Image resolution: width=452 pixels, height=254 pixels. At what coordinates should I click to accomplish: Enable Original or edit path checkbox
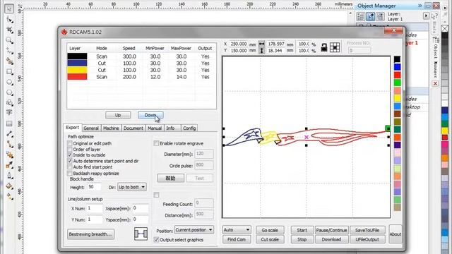[x=69, y=143]
